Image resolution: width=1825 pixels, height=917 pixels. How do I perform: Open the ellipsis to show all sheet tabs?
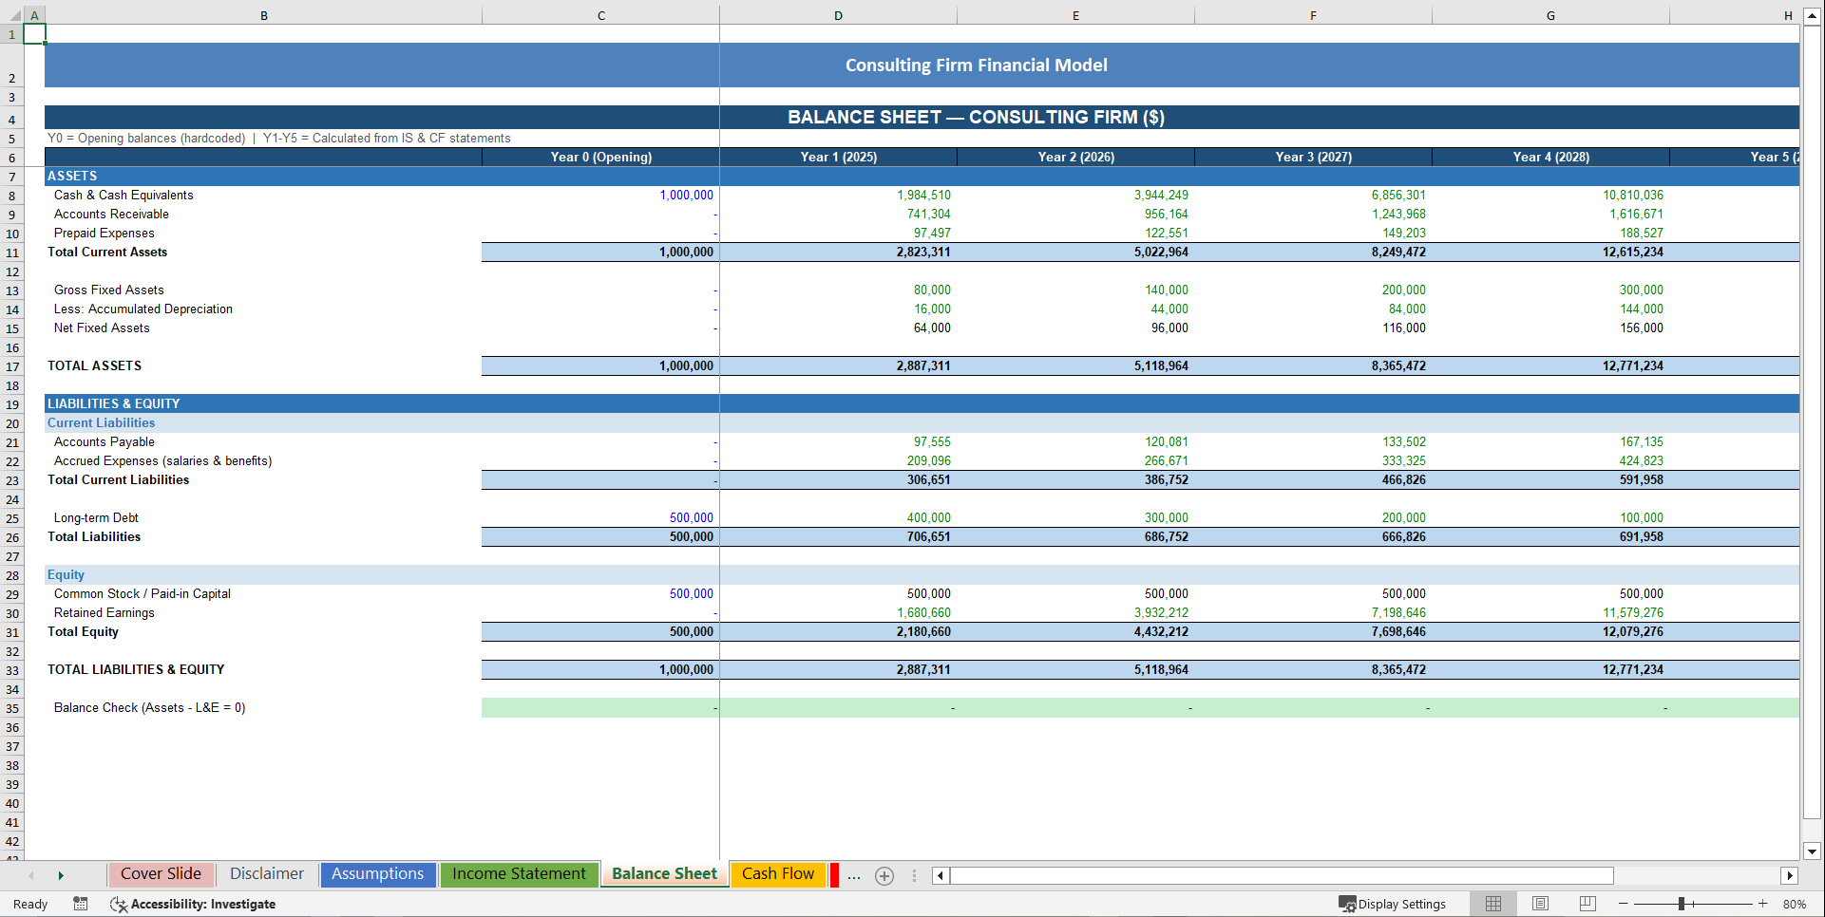pyautogui.click(x=854, y=875)
